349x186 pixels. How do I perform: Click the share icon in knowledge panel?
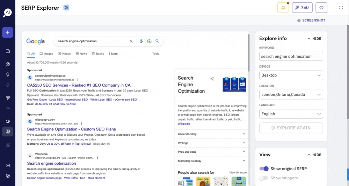click(212, 79)
